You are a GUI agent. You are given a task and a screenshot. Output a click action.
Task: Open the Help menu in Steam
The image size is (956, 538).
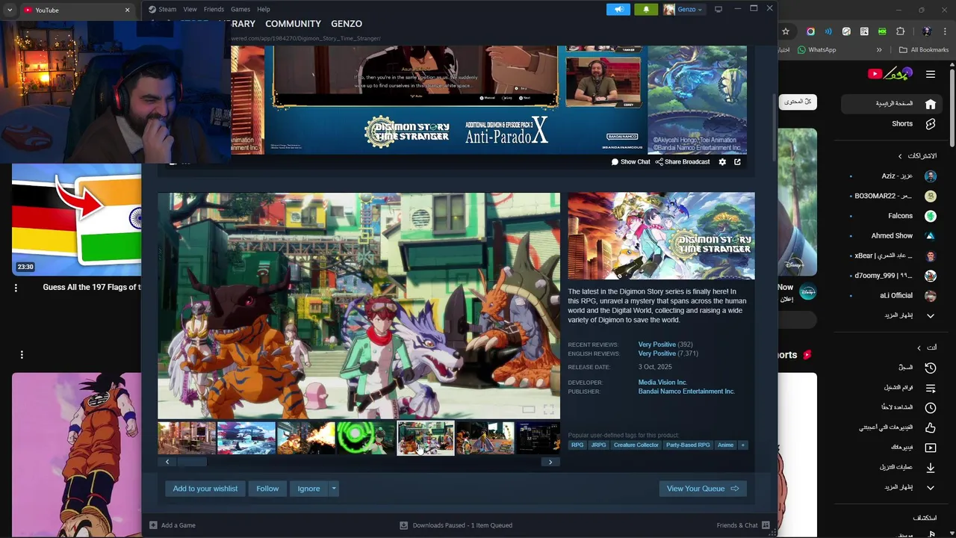(x=264, y=9)
